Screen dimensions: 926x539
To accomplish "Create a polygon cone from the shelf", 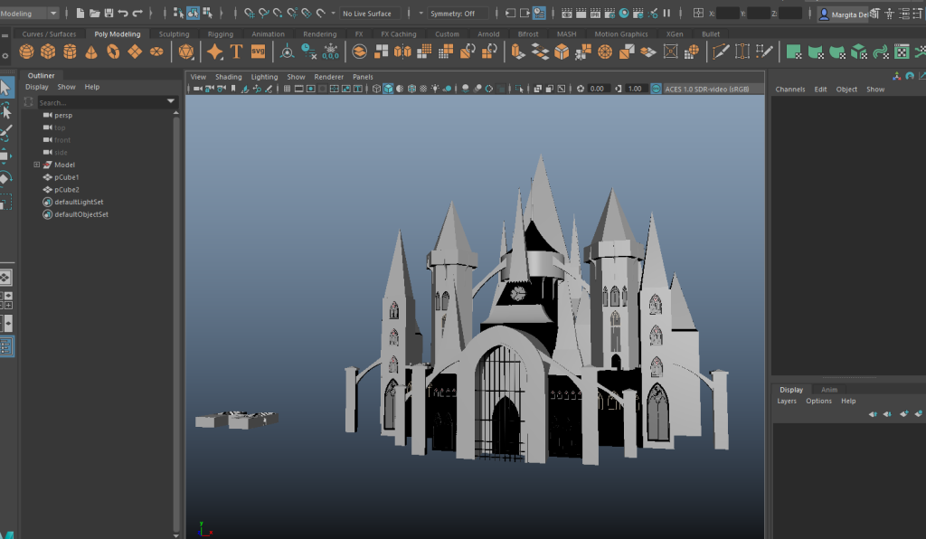I will [91, 52].
